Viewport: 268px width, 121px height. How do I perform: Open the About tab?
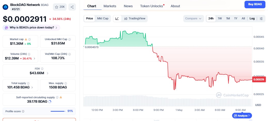(175, 6)
